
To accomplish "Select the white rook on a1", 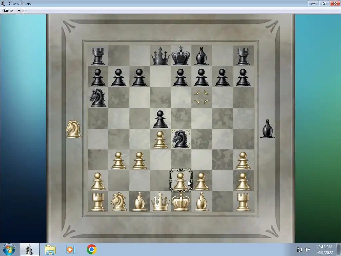I will coord(98,202).
